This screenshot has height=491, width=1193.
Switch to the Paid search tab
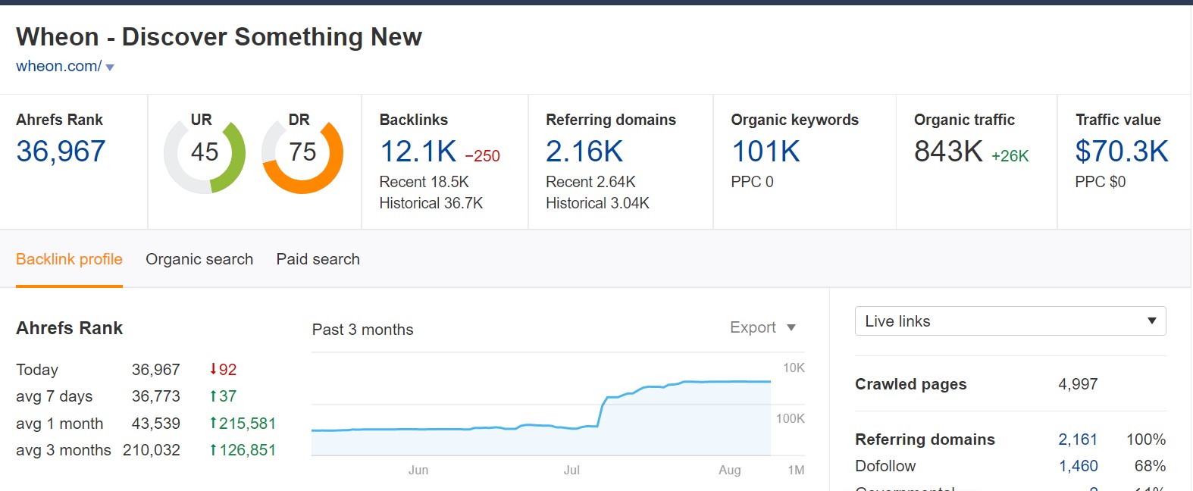[318, 259]
